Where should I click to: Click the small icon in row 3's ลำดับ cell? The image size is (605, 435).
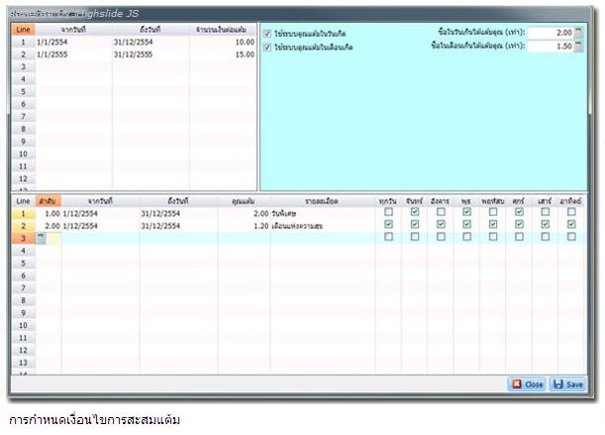41,237
